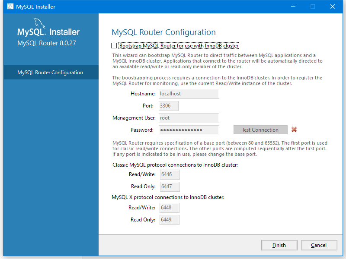Click the Test Connection button

pos(260,130)
